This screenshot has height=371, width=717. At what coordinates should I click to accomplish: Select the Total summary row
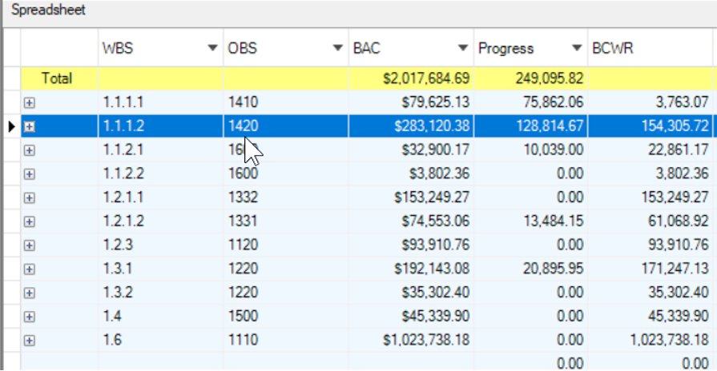click(56, 78)
